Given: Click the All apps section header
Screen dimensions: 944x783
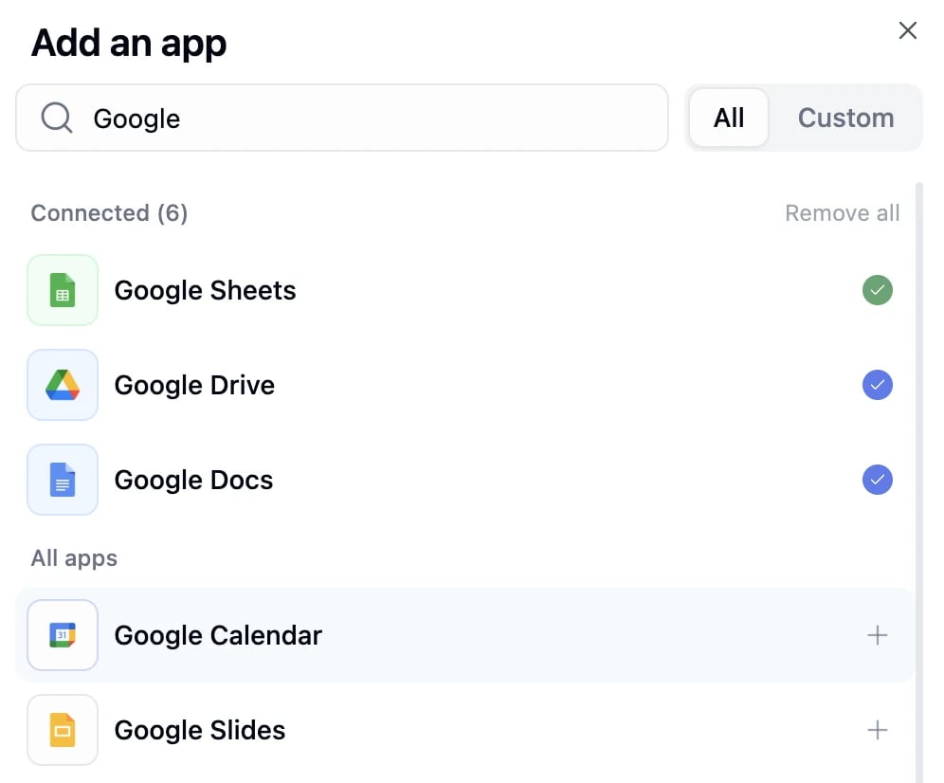Looking at the screenshot, I should (74, 558).
